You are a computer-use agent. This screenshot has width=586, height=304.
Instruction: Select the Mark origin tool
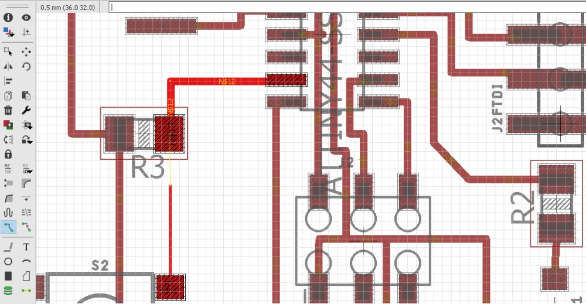pyautogui.click(x=26, y=32)
